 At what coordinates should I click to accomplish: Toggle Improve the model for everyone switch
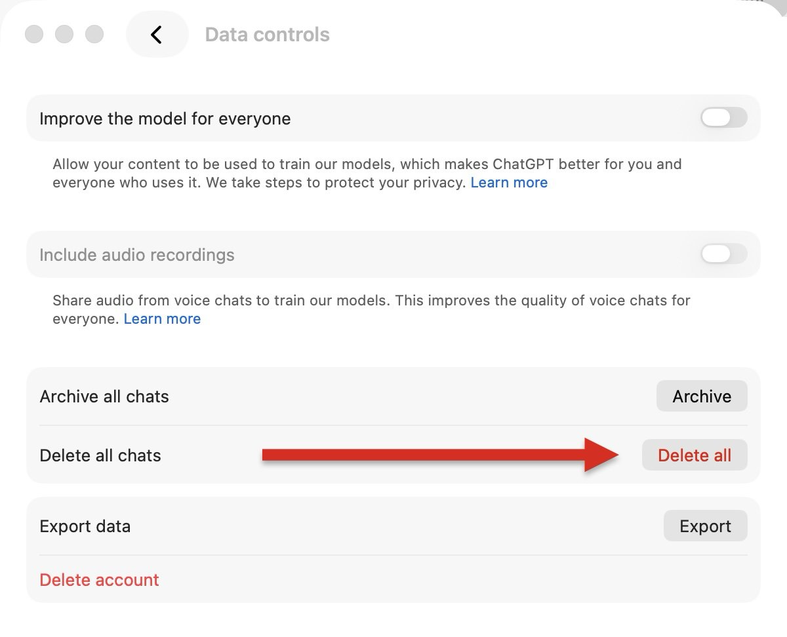(723, 118)
